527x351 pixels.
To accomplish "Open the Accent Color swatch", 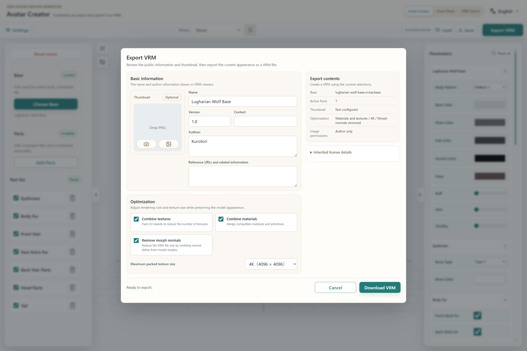I will point(490,158).
